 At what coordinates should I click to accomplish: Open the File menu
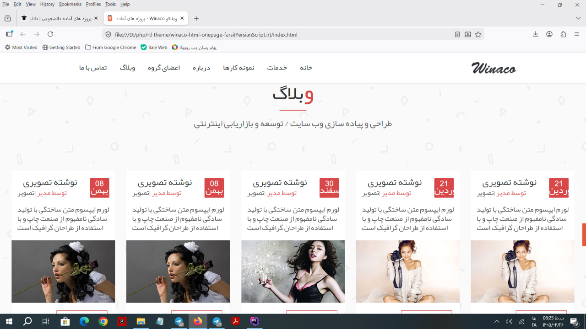pyautogui.click(x=5, y=4)
